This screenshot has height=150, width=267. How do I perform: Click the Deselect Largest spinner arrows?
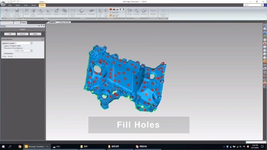(x=31, y=43)
